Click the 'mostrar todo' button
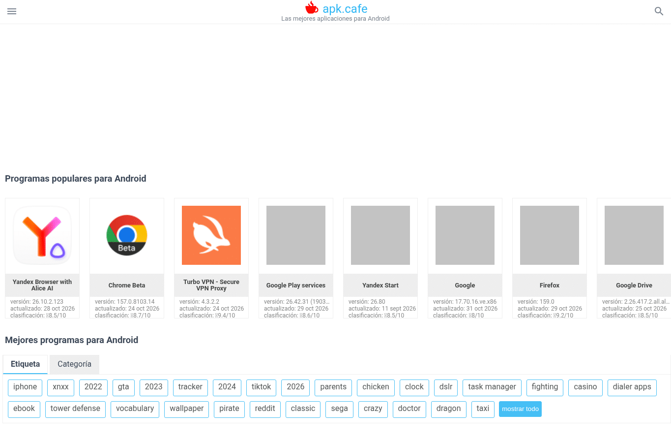Screen dimensions: 671x443 click(520, 409)
